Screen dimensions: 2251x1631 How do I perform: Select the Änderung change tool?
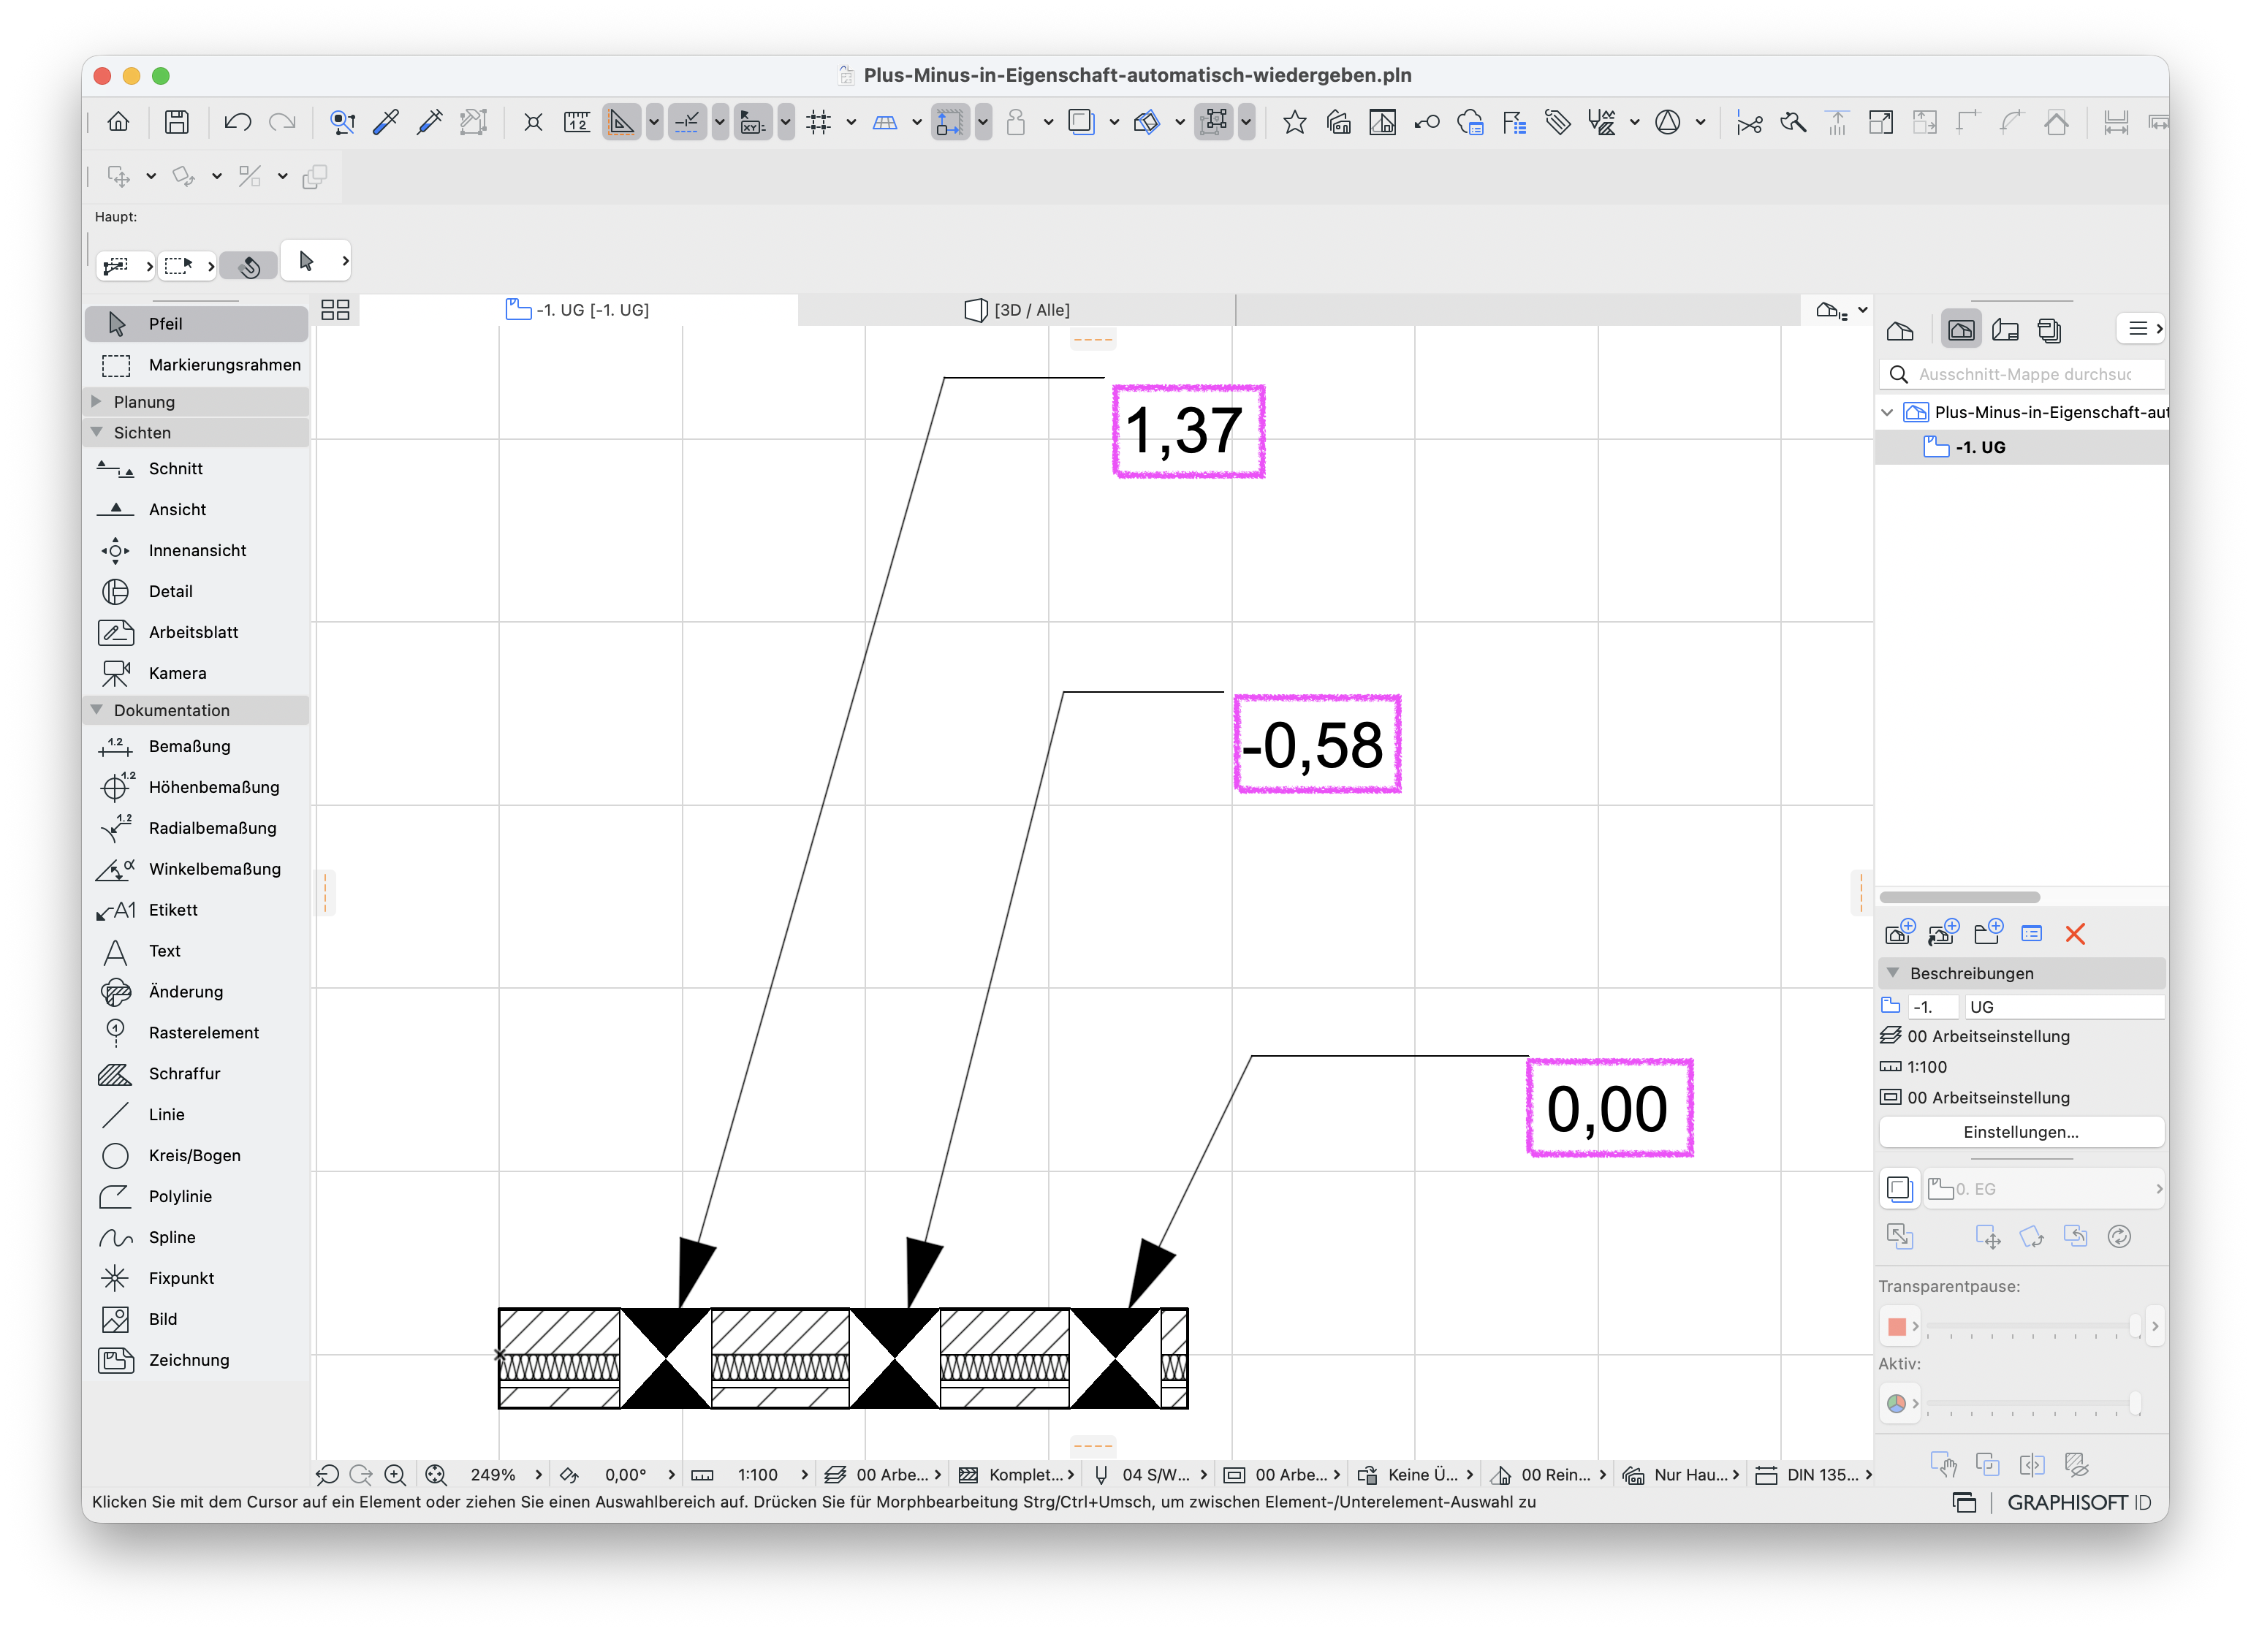(x=197, y=991)
